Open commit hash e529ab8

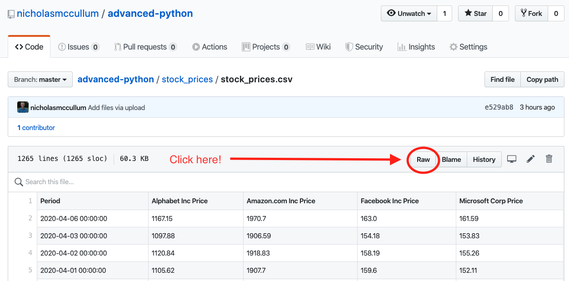pos(499,108)
